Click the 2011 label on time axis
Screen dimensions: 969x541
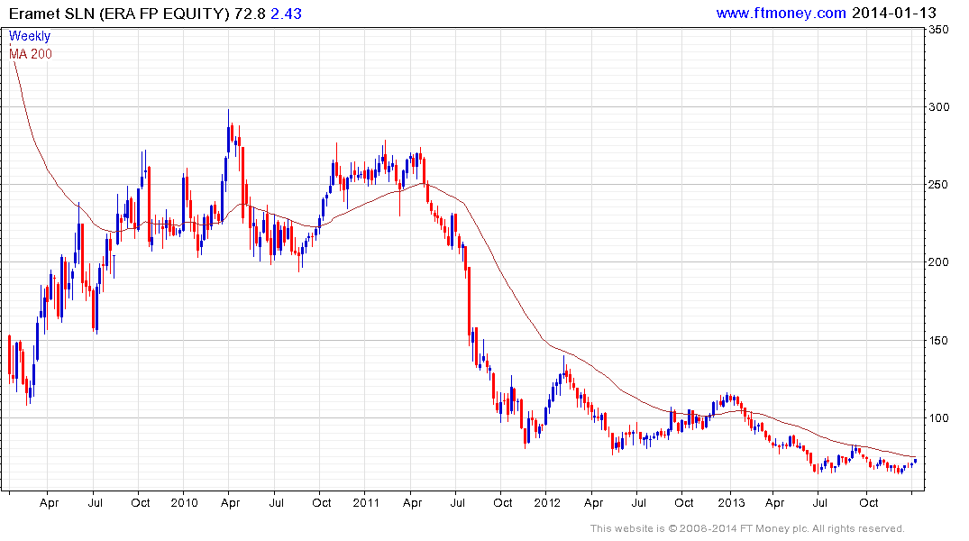coord(366,502)
